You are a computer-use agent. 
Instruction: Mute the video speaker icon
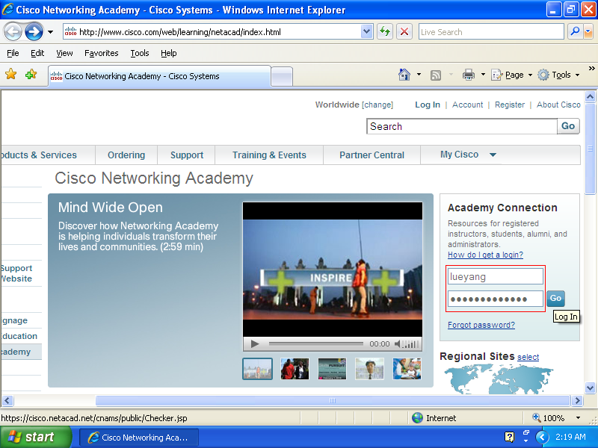pos(398,344)
